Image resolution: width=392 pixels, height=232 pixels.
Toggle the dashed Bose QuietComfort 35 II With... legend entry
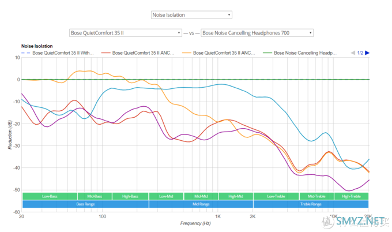pyautogui.click(x=58, y=53)
